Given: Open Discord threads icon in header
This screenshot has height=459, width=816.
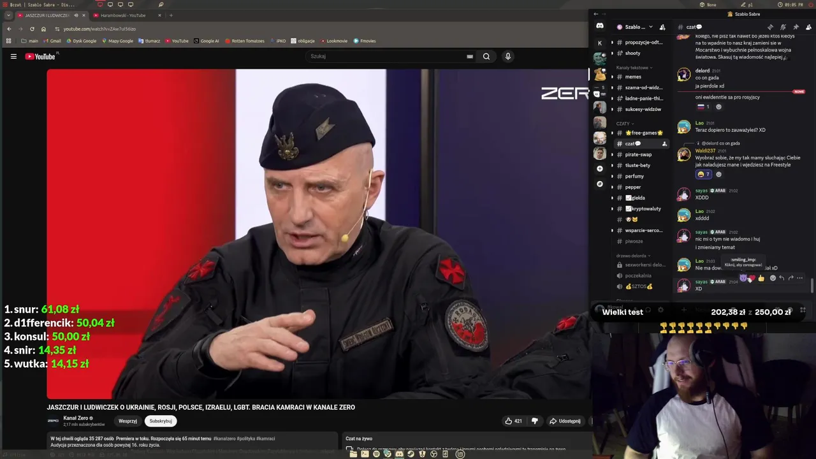Looking at the screenshot, I should pos(770,27).
